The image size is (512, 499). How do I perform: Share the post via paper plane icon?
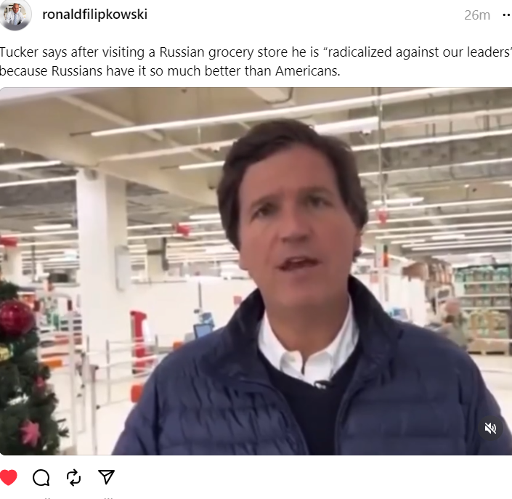point(106,476)
